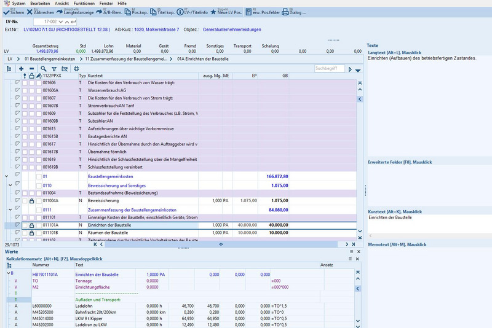Check the first checkbox of row 001615B
The height and width of the screenshot is (328, 492).
pyautogui.click(x=25, y=136)
